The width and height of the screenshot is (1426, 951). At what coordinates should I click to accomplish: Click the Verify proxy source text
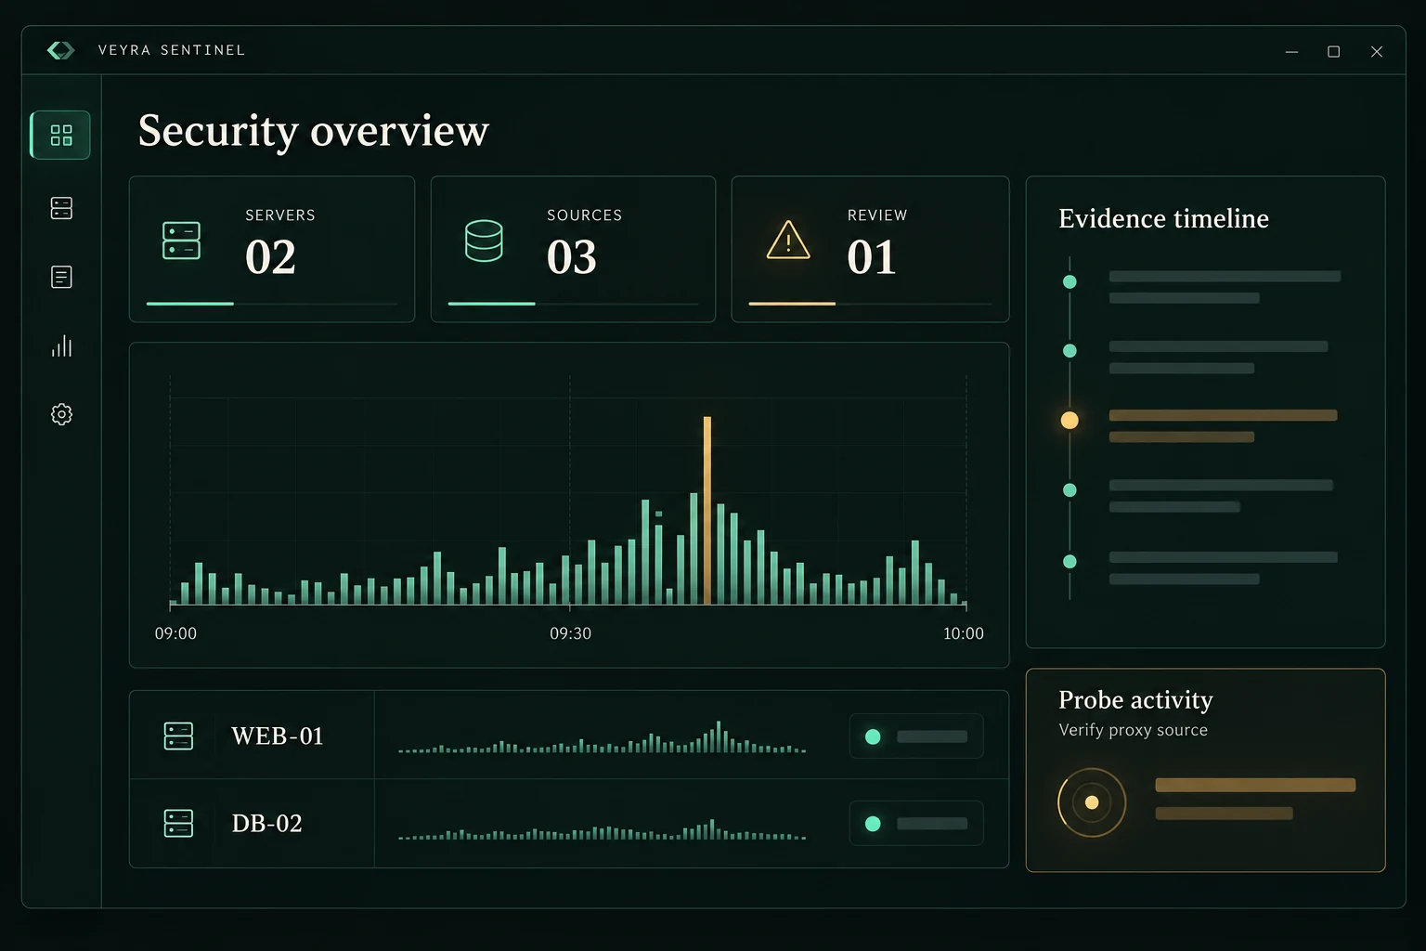tap(1133, 730)
